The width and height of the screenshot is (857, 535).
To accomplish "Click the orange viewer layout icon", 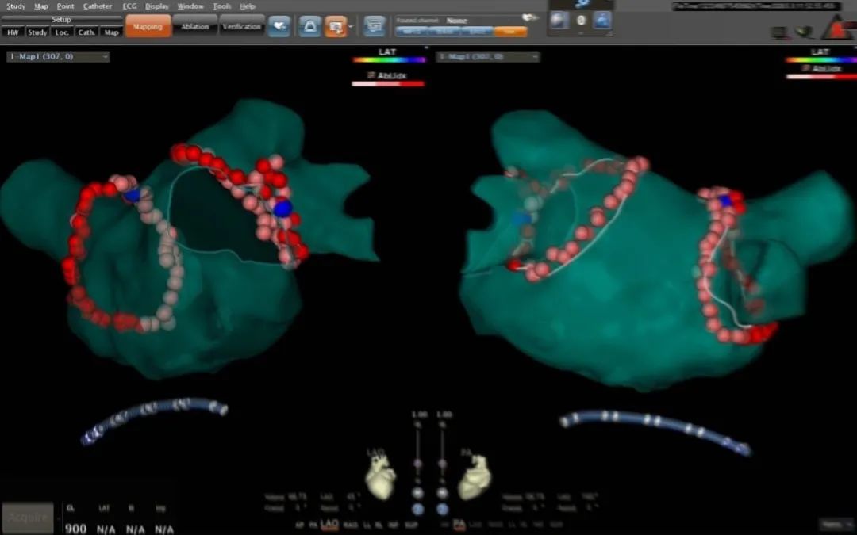I will pyautogui.click(x=336, y=26).
